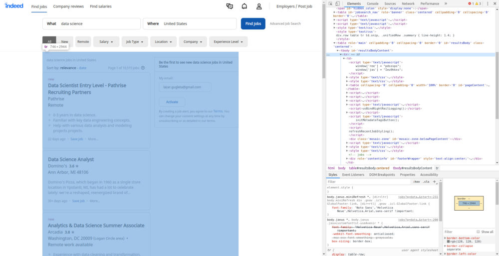Screen dimensions: 499x256
Task: Select the Remote filter pill
Action: [x=83, y=42]
